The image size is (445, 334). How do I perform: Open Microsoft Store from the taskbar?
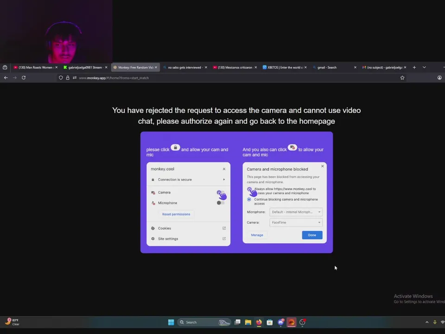[270, 322]
